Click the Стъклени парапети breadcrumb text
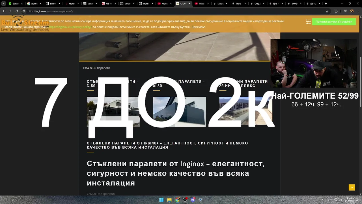Viewport: 362px width, 204px height. point(96,68)
